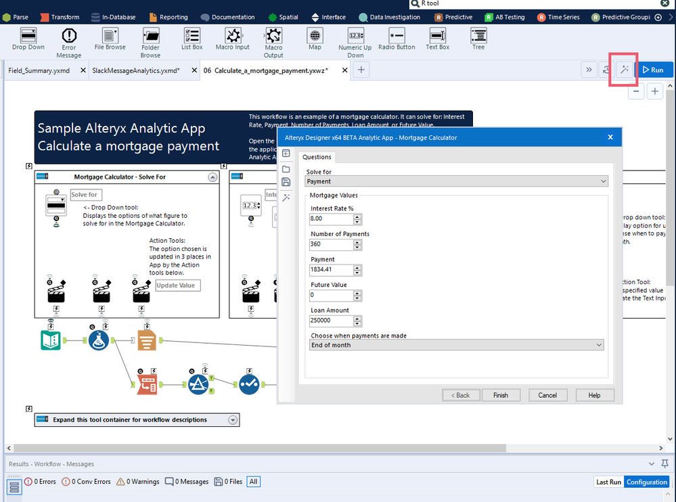Switch to Field_Summary.yxmd tab

pyautogui.click(x=40, y=70)
